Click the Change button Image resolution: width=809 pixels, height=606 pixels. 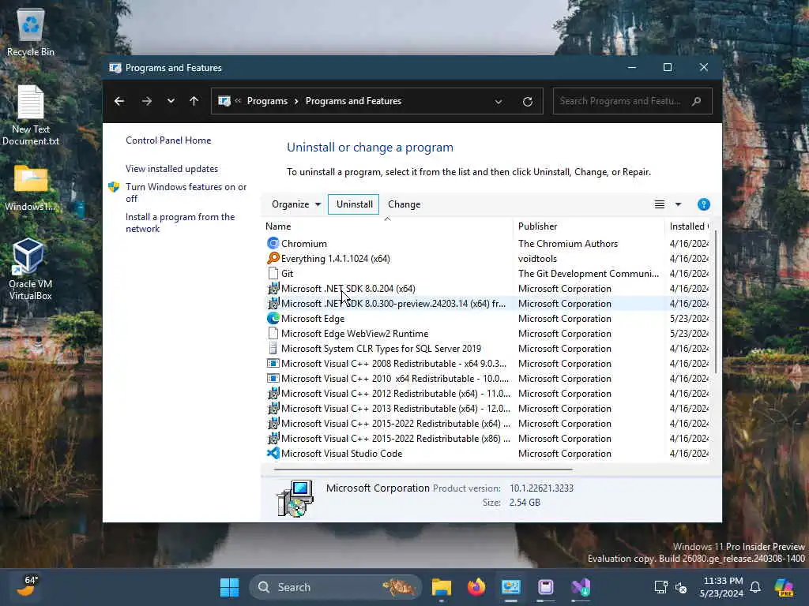point(404,204)
